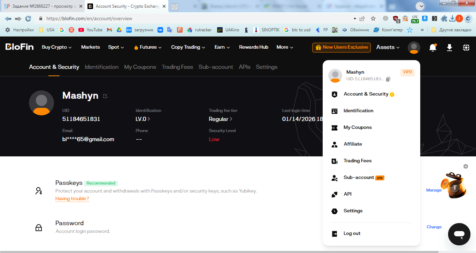Screen dimensions: 476x253
Task: Switch to the Trading Fees tab
Action: pos(177,67)
